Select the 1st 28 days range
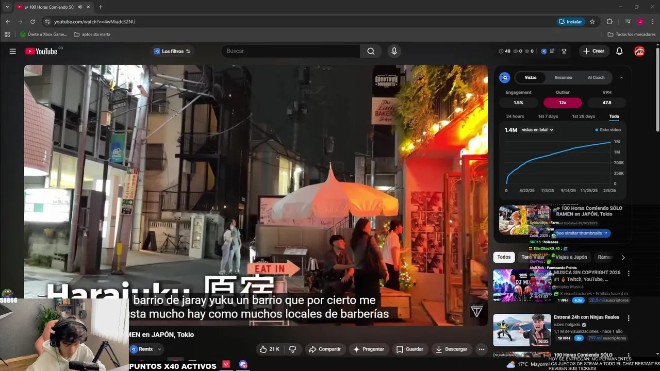This screenshot has width=660, height=371. [x=583, y=116]
